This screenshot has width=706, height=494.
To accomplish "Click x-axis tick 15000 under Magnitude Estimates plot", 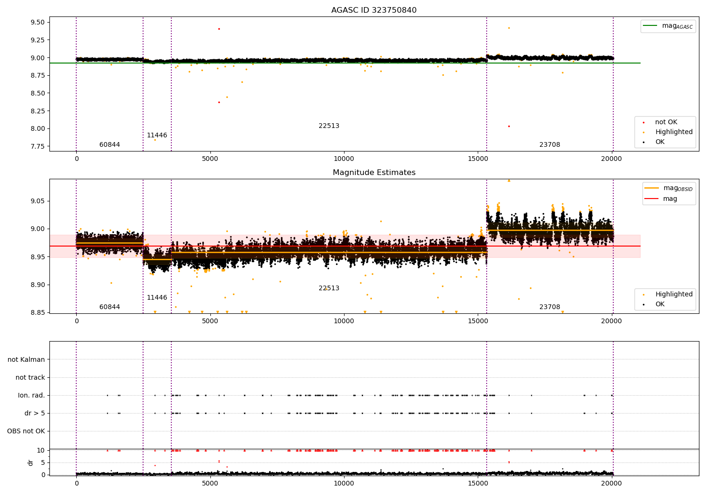I will pos(478,321).
